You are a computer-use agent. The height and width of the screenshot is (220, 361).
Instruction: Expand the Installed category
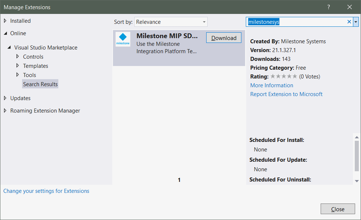5,21
